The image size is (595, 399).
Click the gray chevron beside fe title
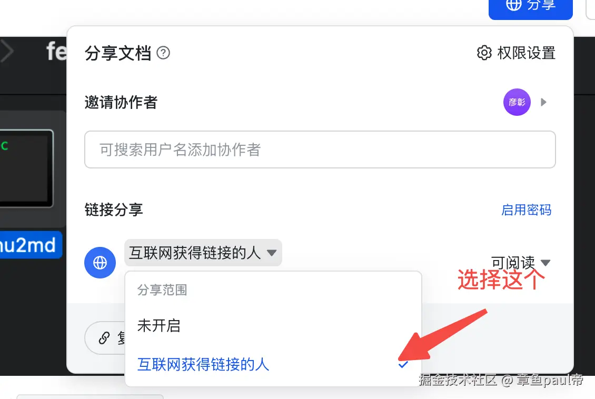(7, 51)
